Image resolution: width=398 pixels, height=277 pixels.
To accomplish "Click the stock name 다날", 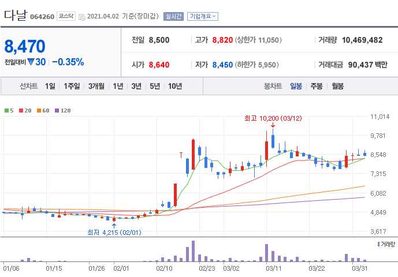I will tap(15, 15).
